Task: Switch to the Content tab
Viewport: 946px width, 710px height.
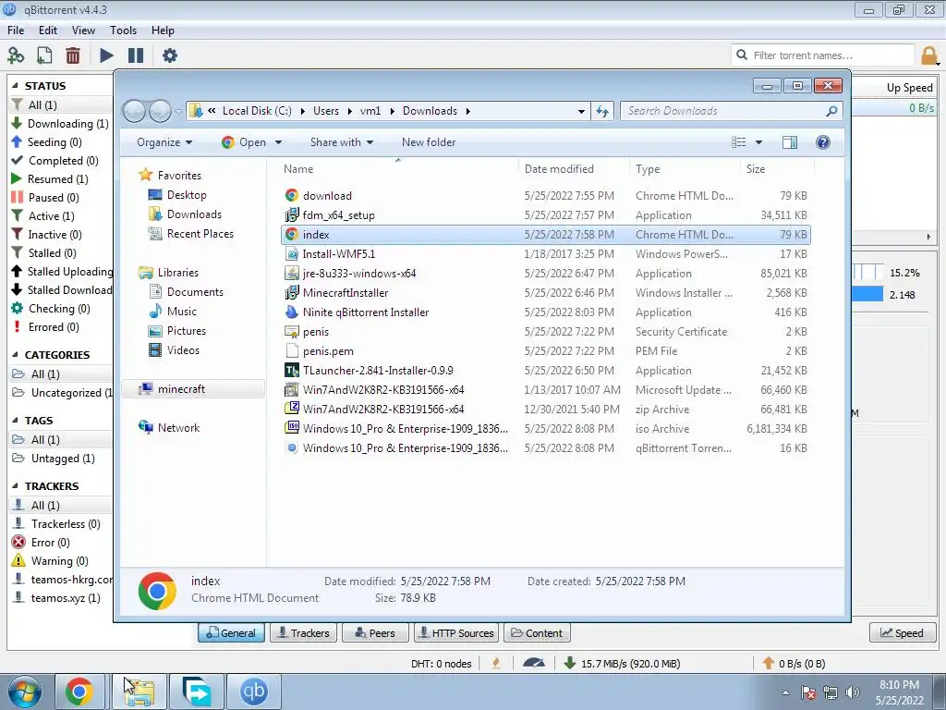Action: (537, 632)
